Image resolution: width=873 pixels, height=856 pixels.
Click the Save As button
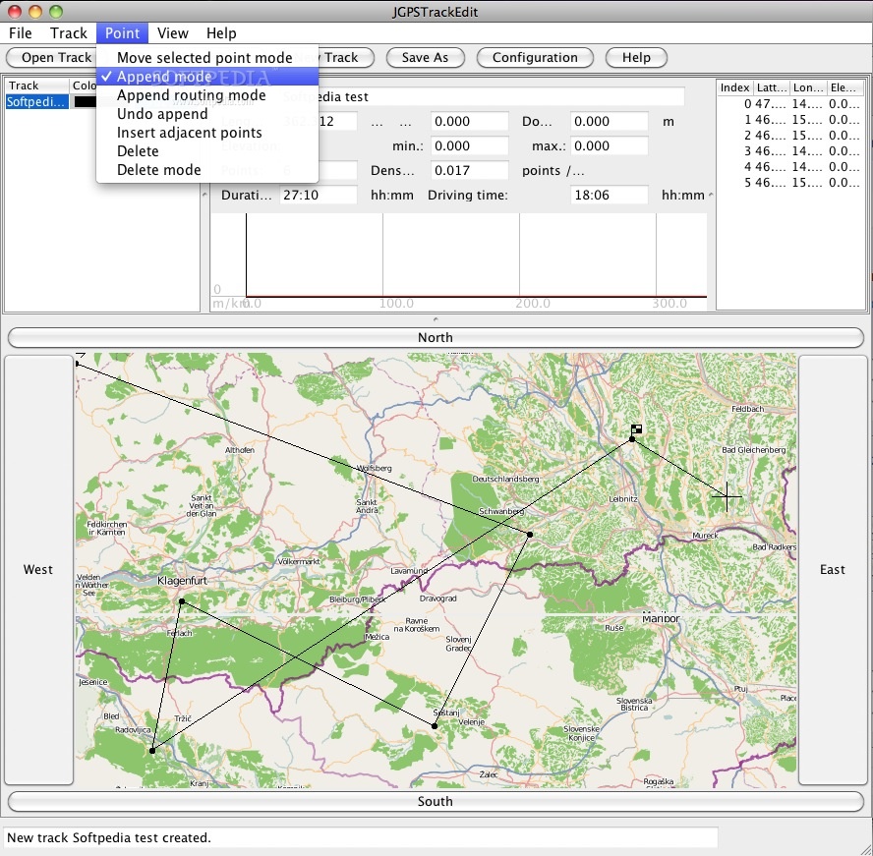click(425, 57)
